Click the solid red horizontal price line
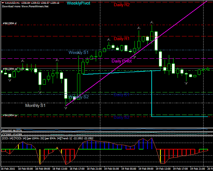The image size is (213, 171). coord(107,66)
